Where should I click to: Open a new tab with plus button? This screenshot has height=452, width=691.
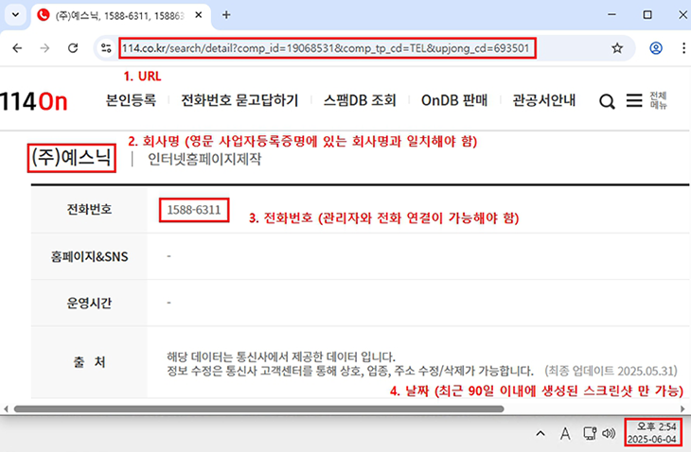coord(226,15)
